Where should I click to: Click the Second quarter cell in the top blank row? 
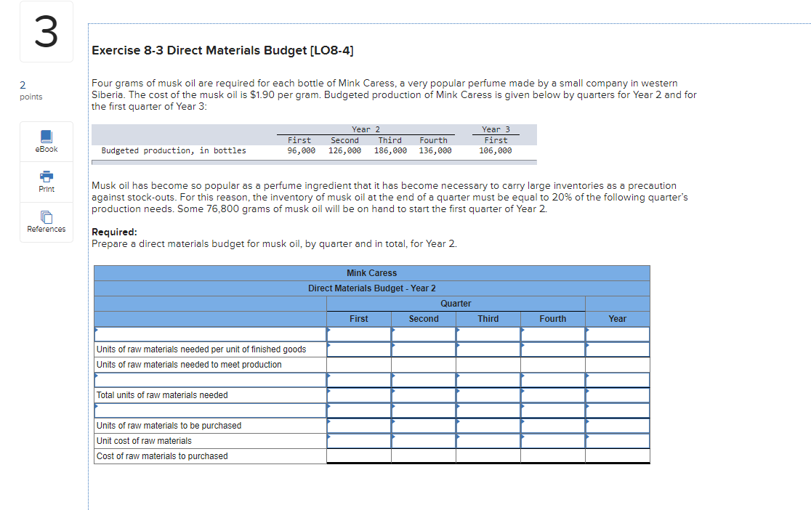click(424, 333)
